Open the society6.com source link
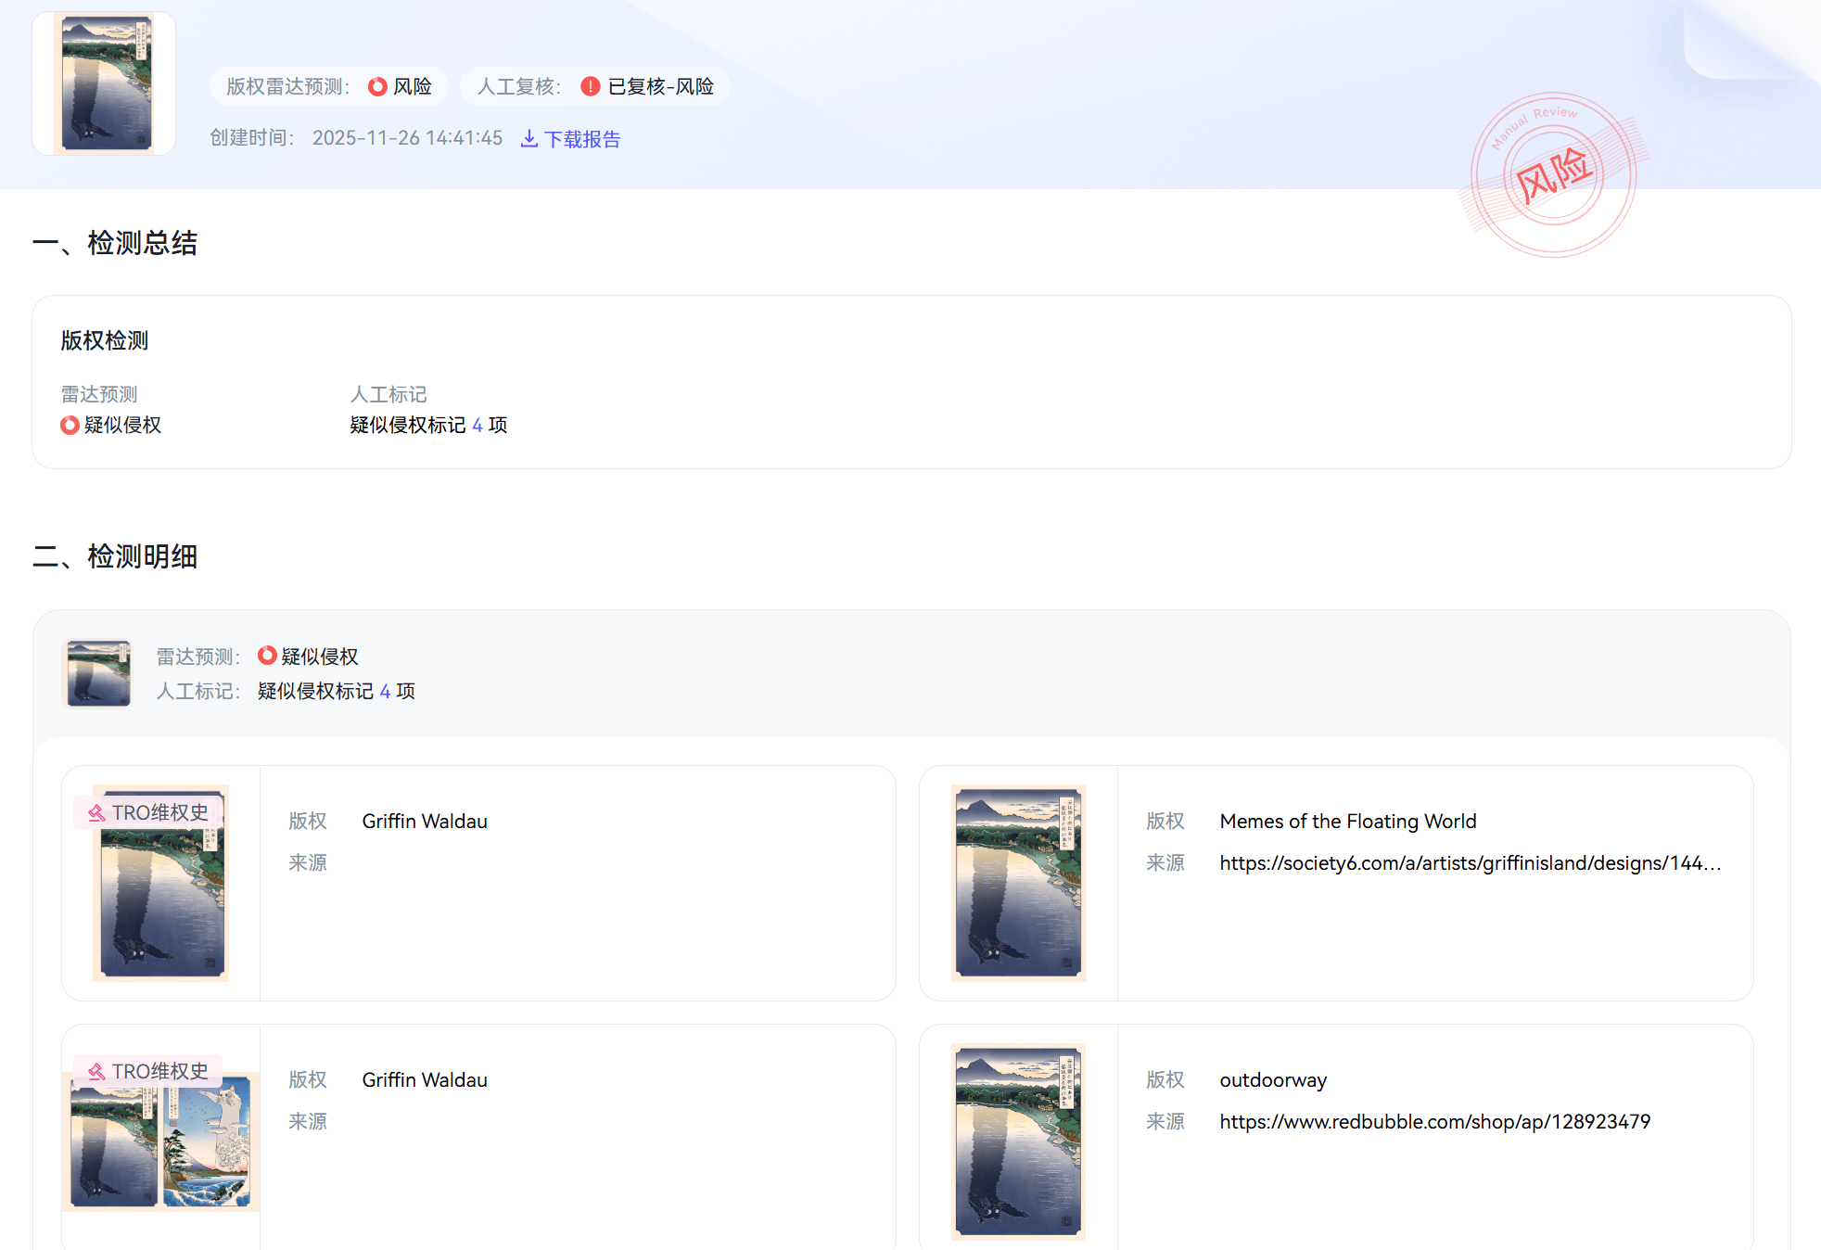Viewport: 1821px width, 1250px height. 1470,862
